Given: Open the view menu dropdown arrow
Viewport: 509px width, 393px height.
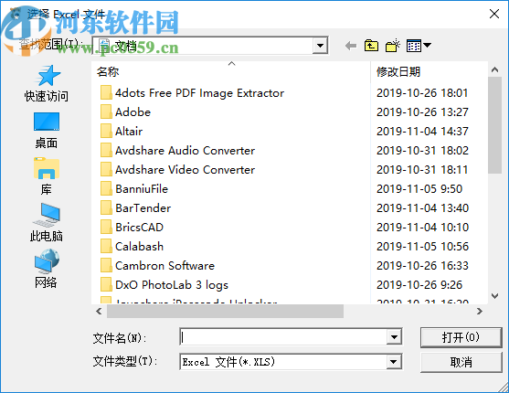Looking at the screenshot, I should point(427,45).
